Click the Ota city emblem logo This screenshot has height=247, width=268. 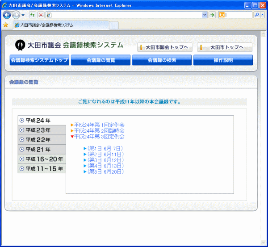[x=20, y=45]
